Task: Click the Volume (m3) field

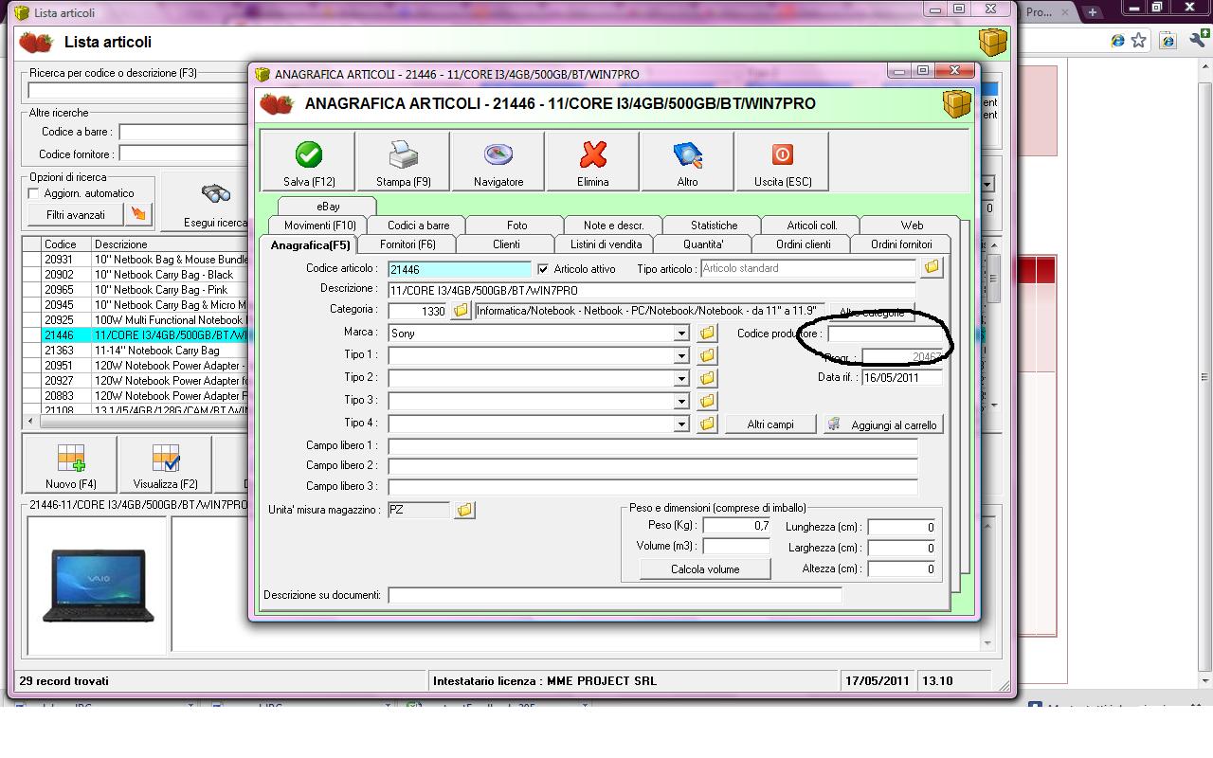Action: [736, 547]
